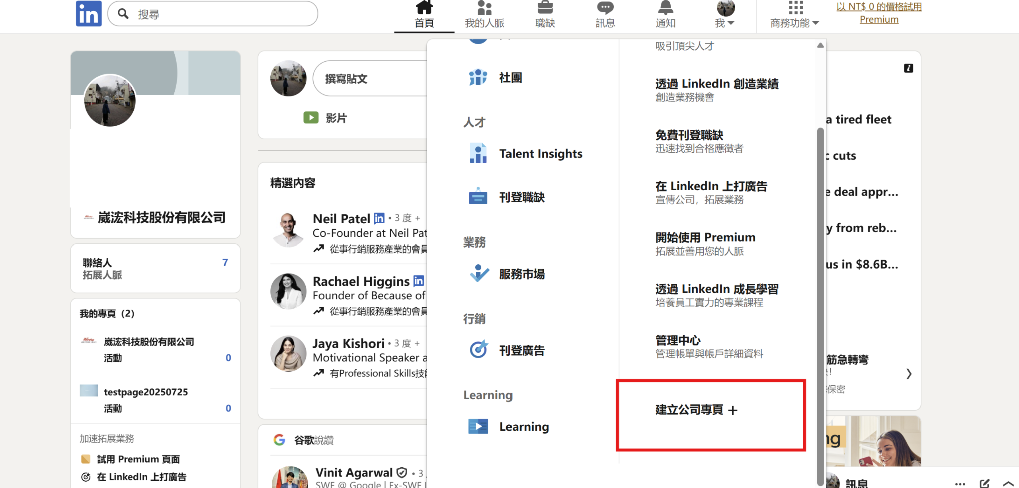Click Jaya Kishori's profile photo

pos(288,353)
